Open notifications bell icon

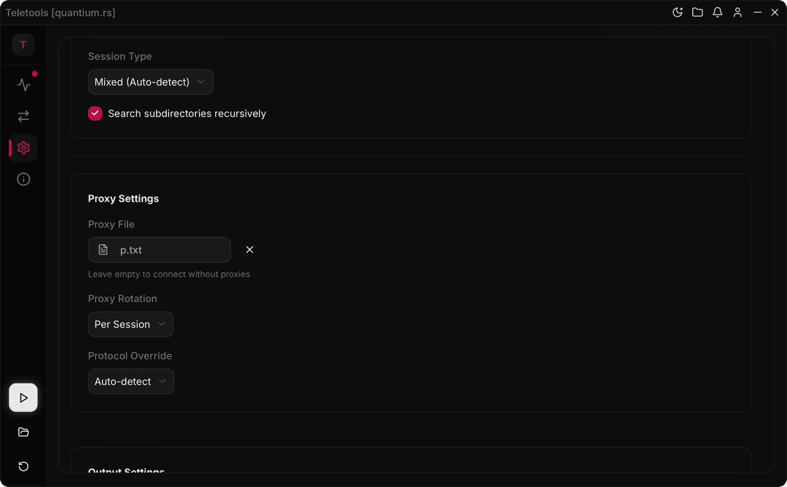coord(718,12)
